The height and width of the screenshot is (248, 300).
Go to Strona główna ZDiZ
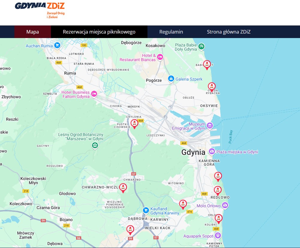coord(229,32)
